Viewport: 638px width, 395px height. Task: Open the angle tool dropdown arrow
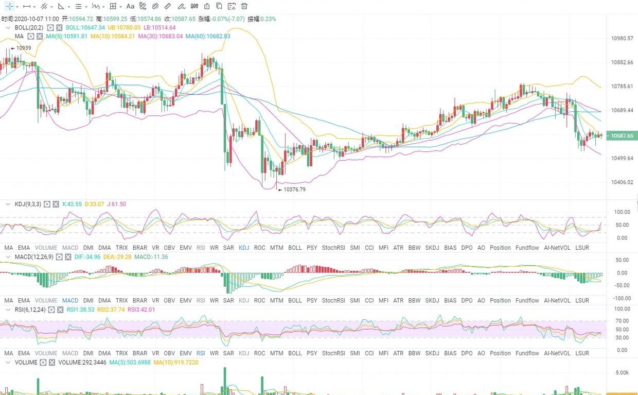coord(69,7)
